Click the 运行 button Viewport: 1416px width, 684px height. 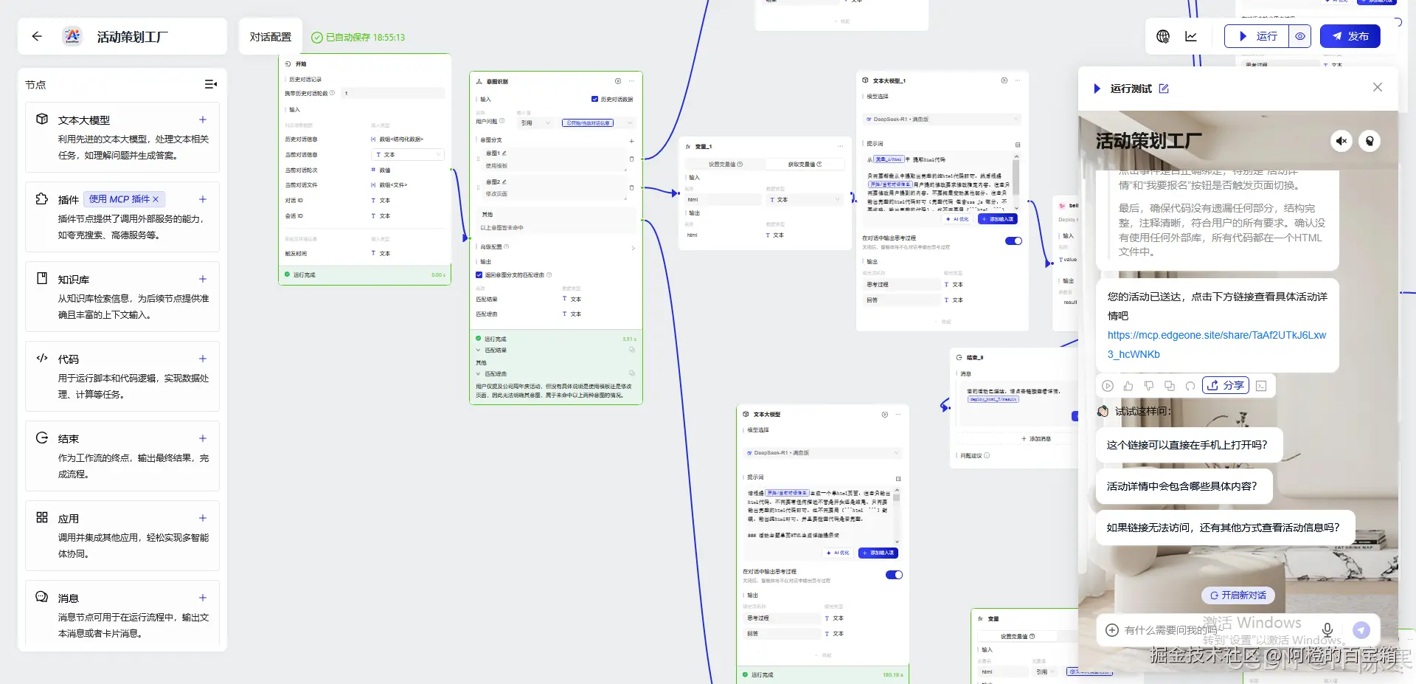(x=1257, y=36)
